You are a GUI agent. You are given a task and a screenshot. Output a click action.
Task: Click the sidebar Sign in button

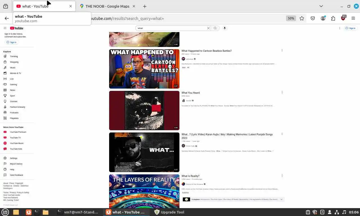(11, 42)
